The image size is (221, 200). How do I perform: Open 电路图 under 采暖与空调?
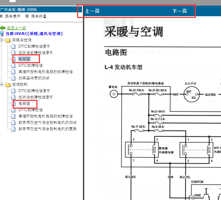point(24,59)
